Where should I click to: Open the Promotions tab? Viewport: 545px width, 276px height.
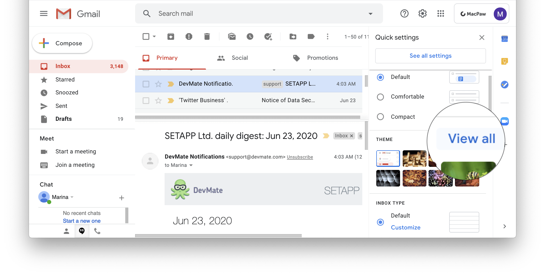tap(322, 58)
